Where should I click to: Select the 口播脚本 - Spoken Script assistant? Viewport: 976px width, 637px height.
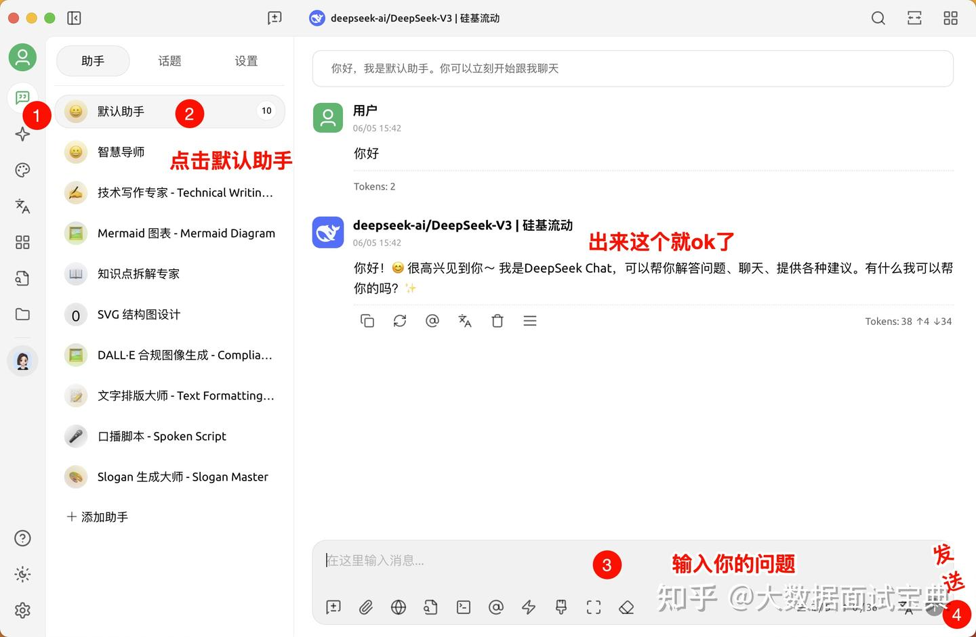[170, 436]
